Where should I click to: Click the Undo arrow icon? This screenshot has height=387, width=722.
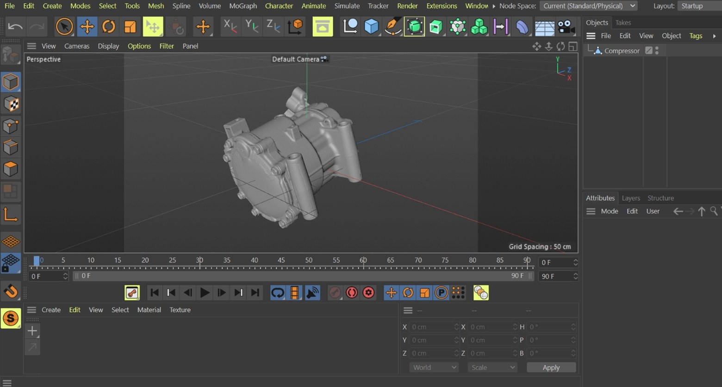[15, 27]
